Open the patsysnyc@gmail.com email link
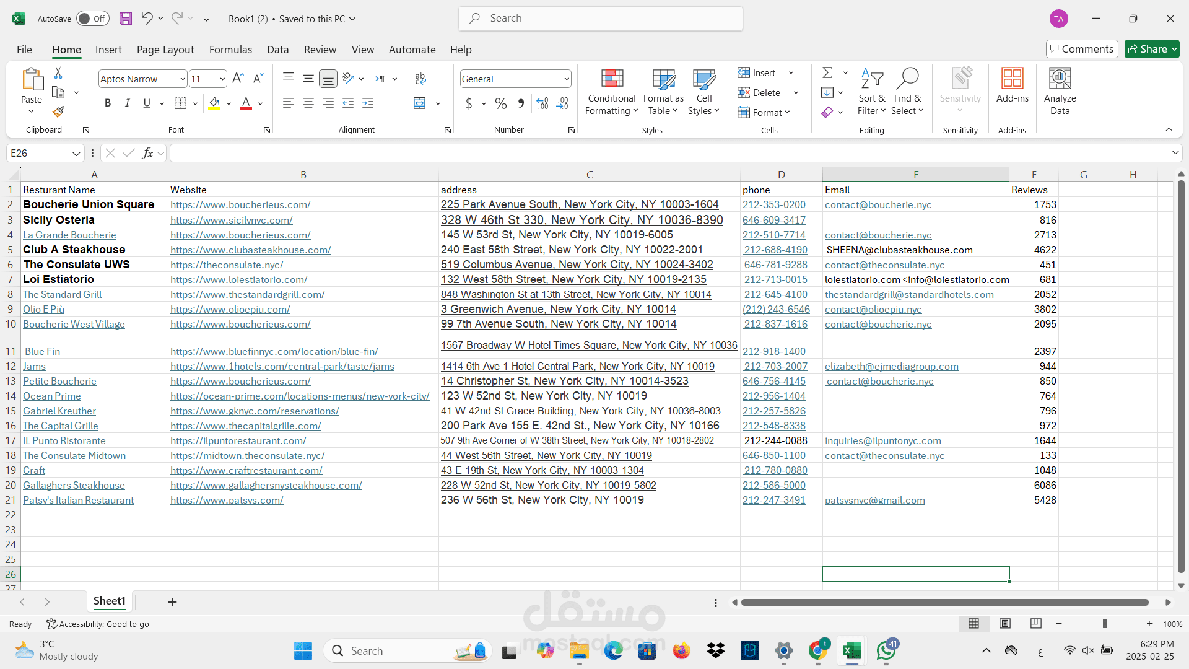Screen dimensions: 1189x669 point(874,501)
